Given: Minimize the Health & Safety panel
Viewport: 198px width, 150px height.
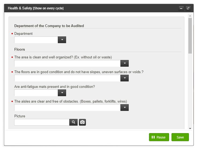Looking at the screenshot, I should tap(181, 8).
